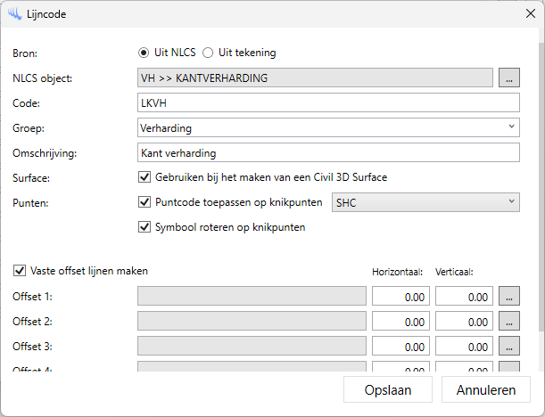Viewport: 545px width, 417px height.
Task: Click the Code field containing LKVH
Action: [x=327, y=103]
